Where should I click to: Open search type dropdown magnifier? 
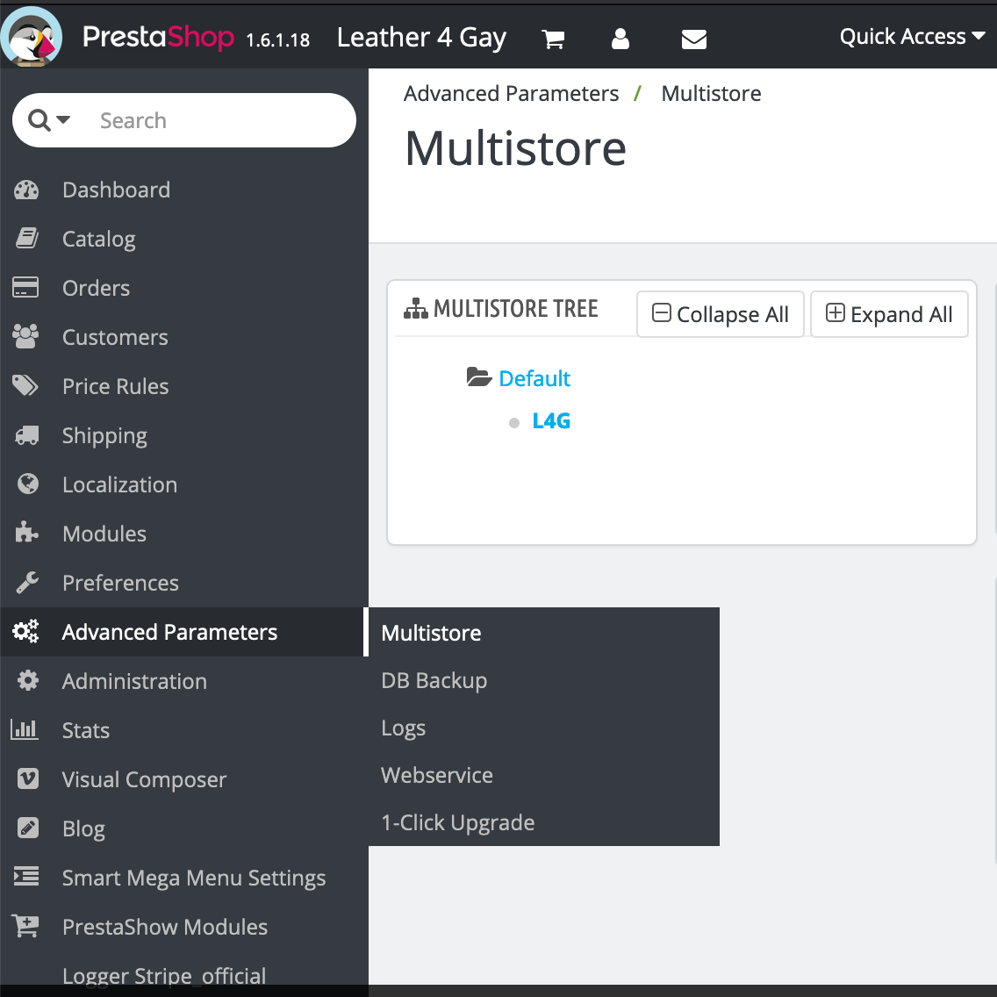click(x=49, y=120)
